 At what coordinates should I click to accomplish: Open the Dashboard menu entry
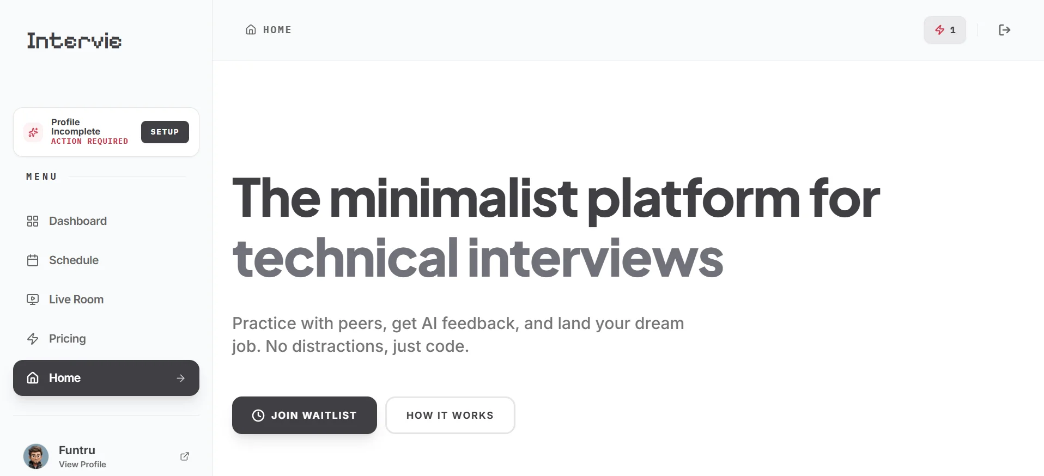point(77,221)
